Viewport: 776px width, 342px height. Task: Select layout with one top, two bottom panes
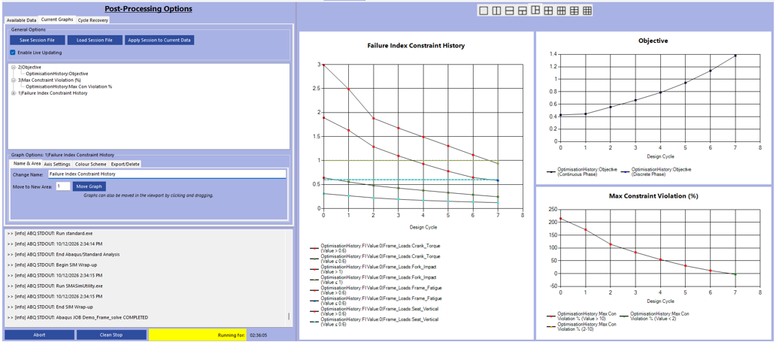pyautogui.click(x=522, y=11)
